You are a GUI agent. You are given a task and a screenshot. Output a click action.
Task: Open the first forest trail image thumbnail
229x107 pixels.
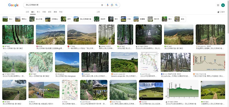click(18, 34)
